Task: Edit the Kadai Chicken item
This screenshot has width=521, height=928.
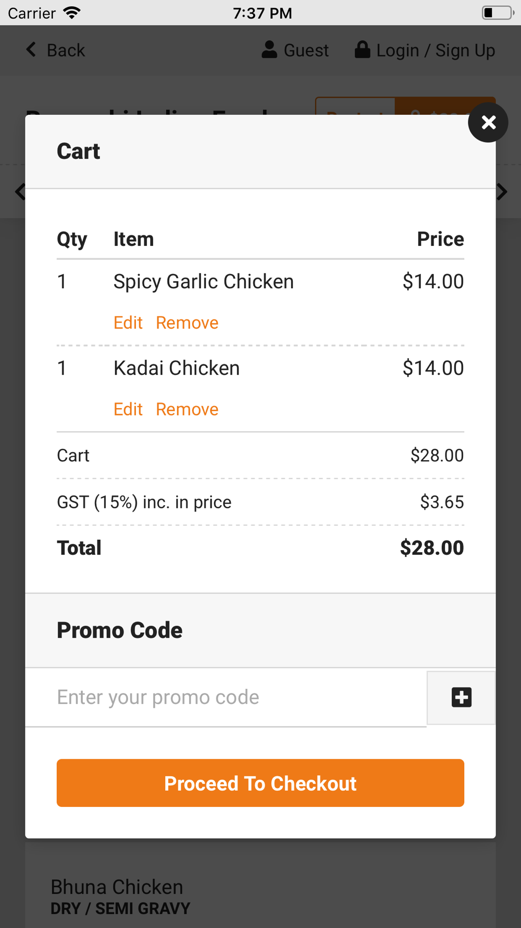Action: tap(128, 410)
